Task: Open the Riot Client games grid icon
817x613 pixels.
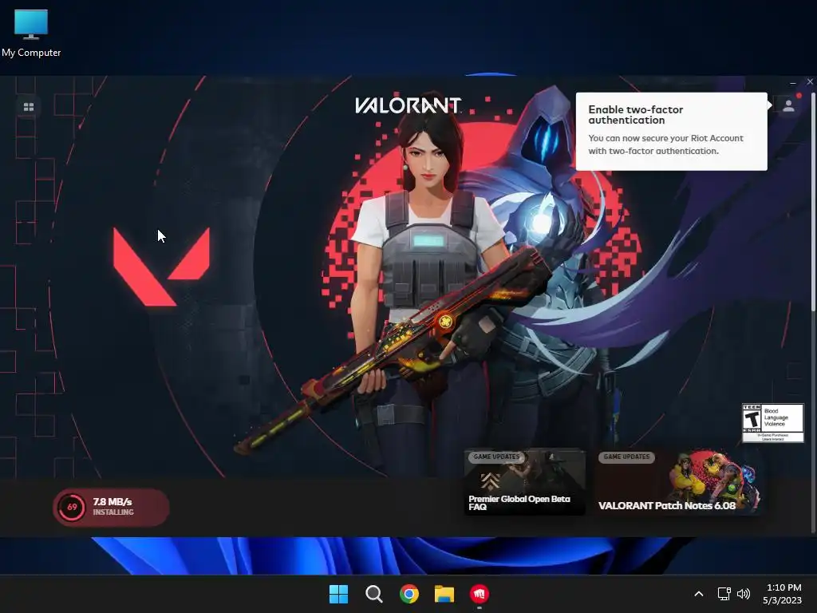Action: pyautogui.click(x=29, y=107)
